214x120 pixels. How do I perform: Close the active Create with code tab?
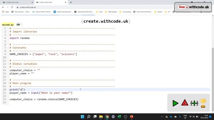pos(66,2)
